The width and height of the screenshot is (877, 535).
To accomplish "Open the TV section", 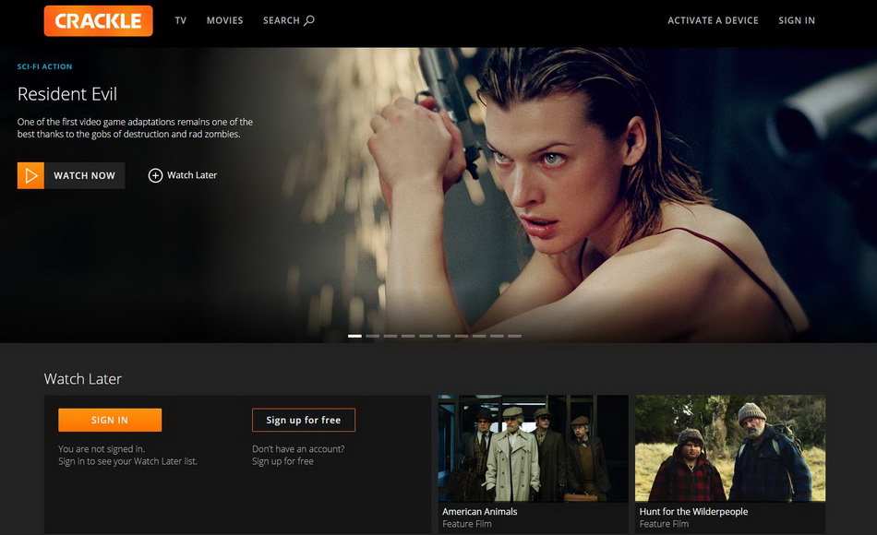I will [180, 19].
